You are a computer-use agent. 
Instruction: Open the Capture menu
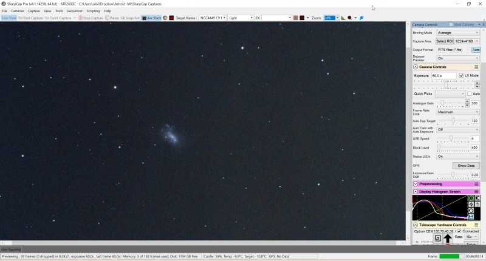[x=34, y=11]
